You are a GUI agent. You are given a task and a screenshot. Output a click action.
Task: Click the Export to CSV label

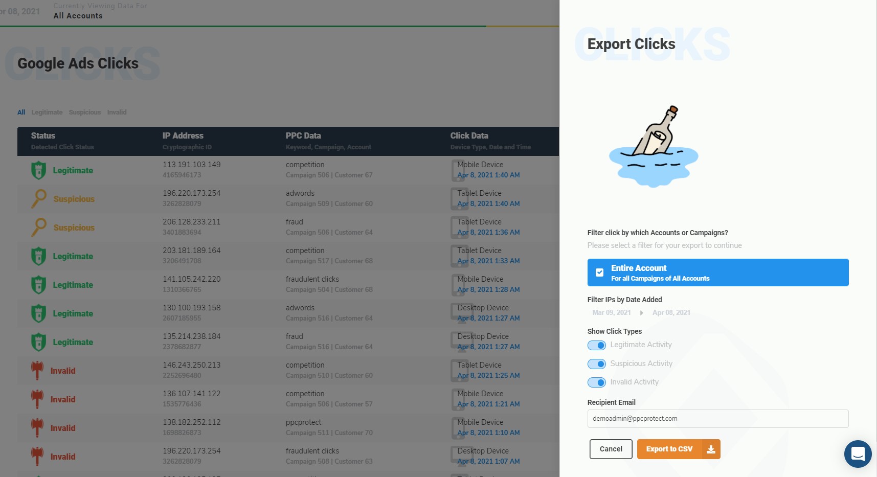[x=669, y=449]
